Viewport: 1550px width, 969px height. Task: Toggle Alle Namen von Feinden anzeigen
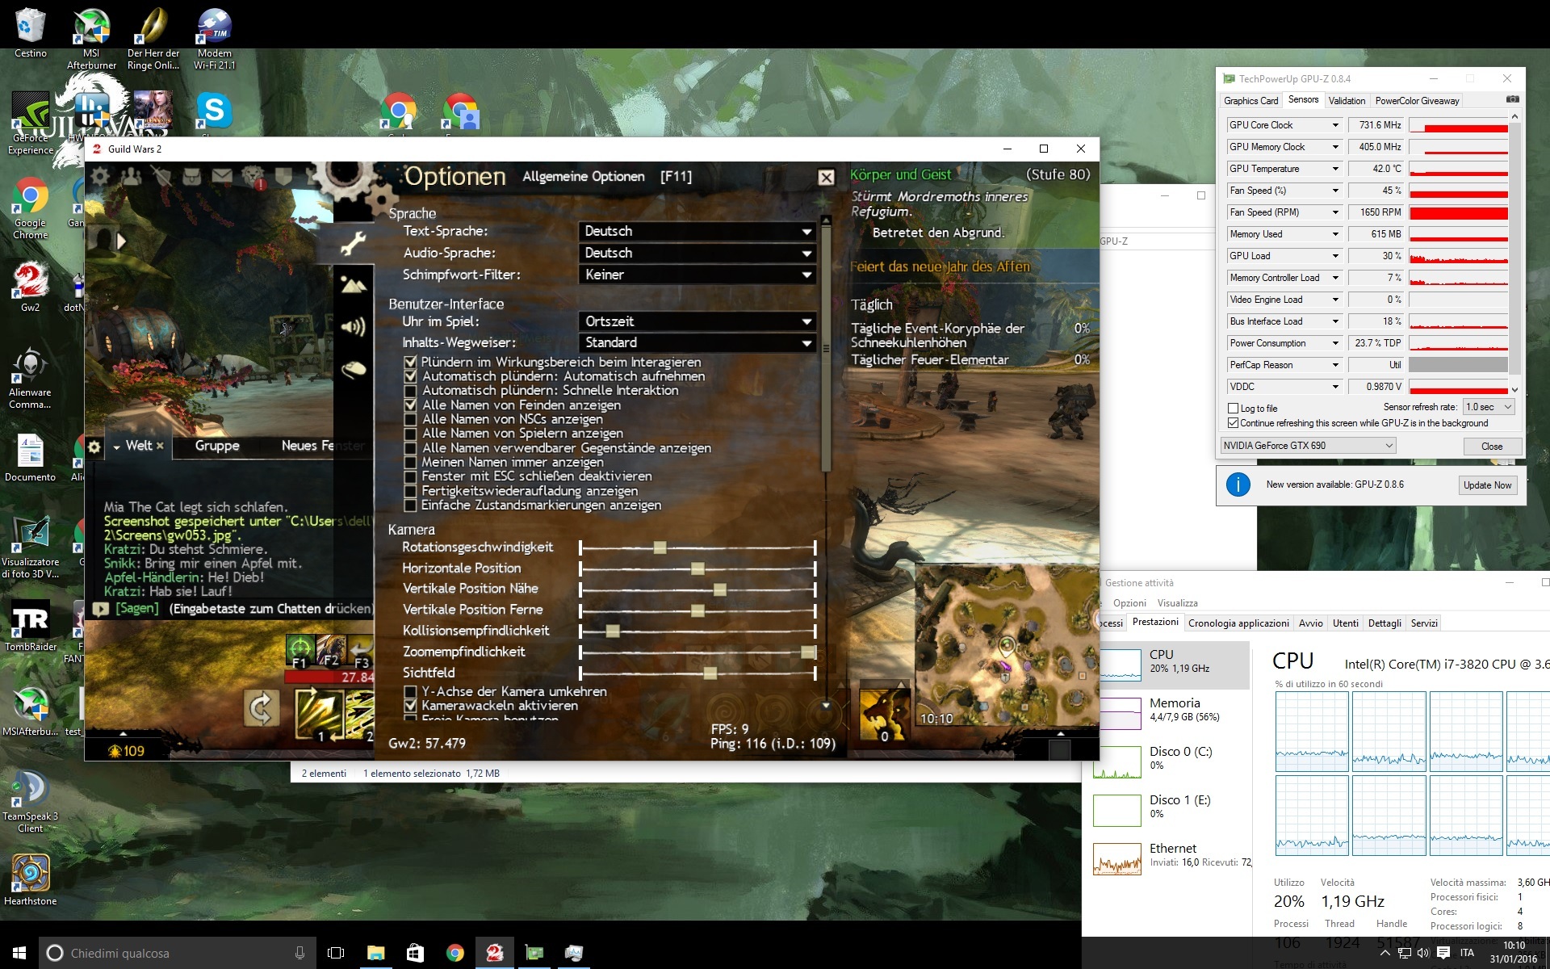pyautogui.click(x=410, y=405)
